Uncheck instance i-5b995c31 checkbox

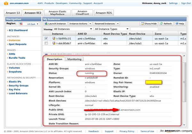(x=47, y=38)
